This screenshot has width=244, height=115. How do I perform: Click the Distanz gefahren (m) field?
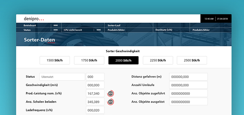tap(188, 77)
